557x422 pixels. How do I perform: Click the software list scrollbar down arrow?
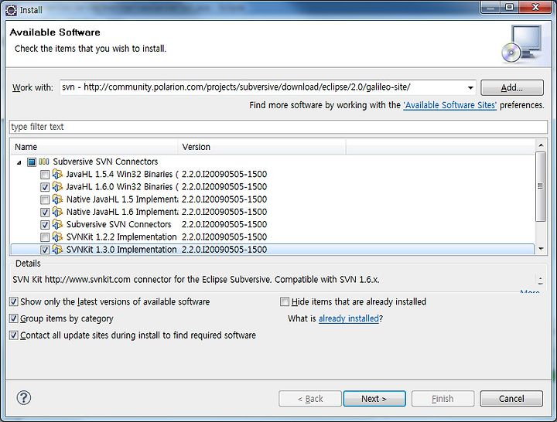[540, 249]
